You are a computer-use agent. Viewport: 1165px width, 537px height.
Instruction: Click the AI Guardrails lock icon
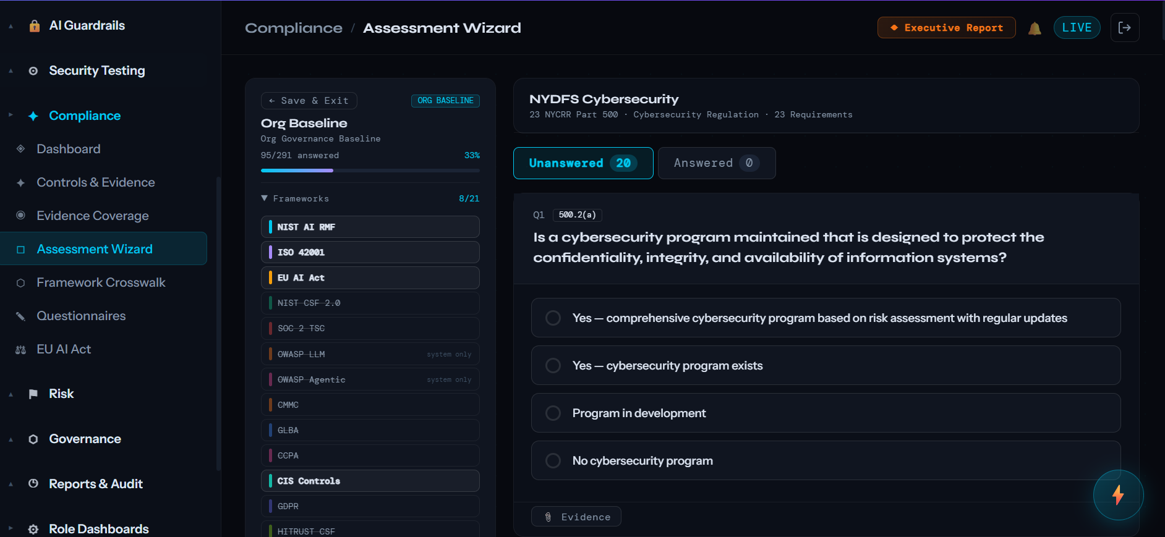point(35,25)
